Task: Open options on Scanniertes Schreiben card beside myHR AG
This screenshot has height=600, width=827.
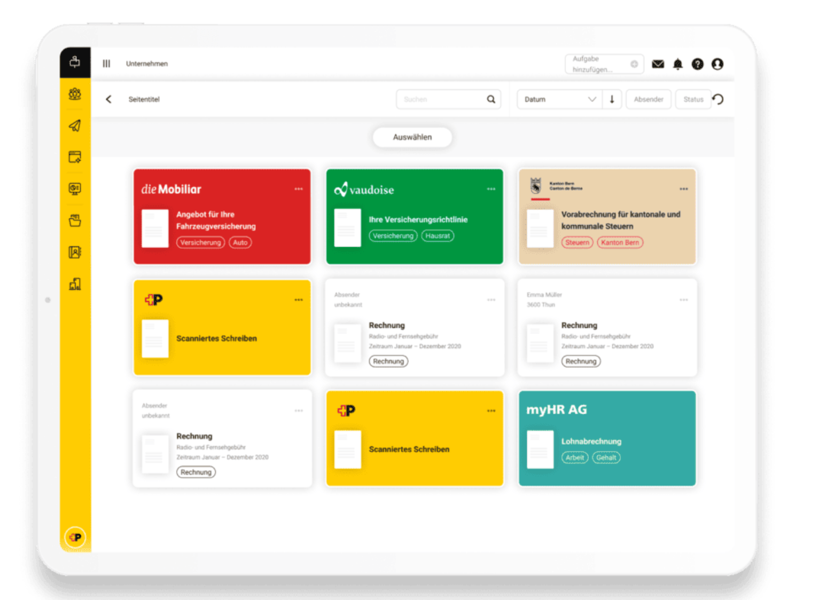Action: pyautogui.click(x=491, y=411)
